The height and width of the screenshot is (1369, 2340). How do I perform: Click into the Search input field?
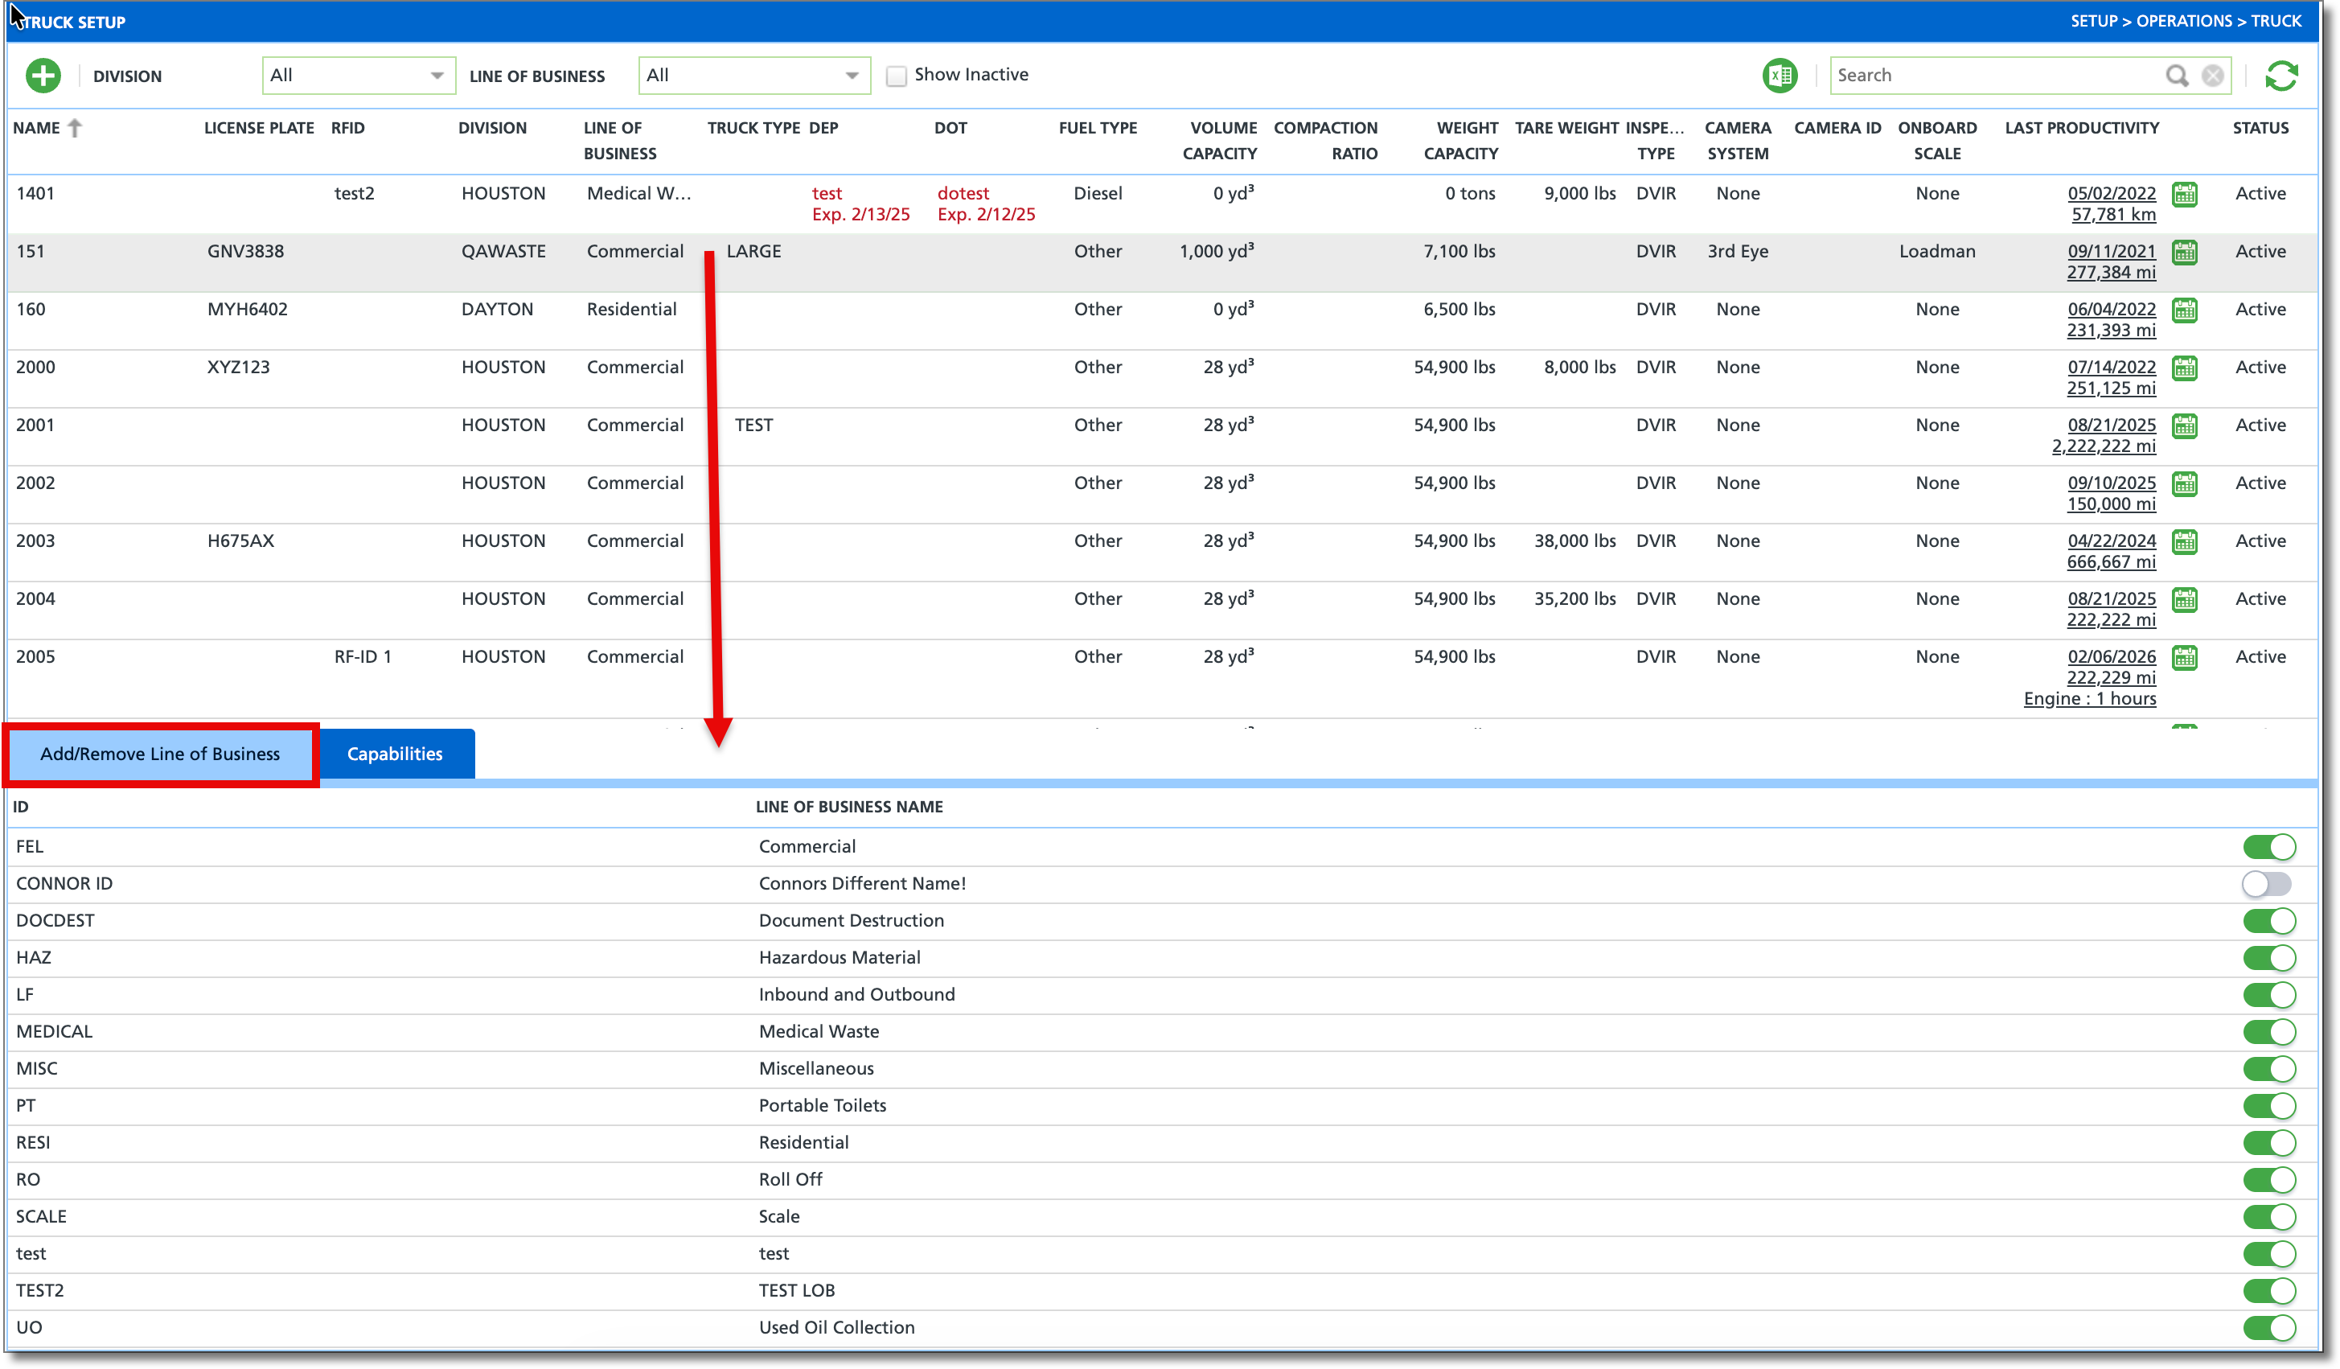pyautogui.click(x=1997, y=76)
